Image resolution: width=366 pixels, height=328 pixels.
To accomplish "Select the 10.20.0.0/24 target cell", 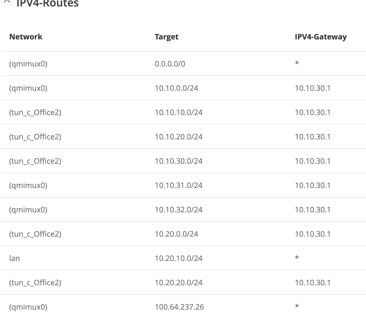I will [176, 234].
